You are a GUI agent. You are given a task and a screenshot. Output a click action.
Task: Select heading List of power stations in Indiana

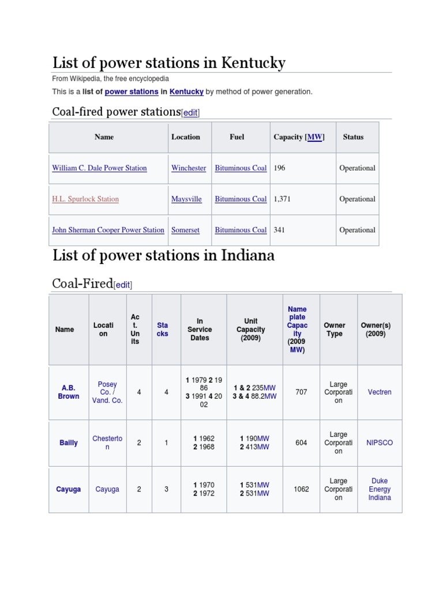[163, 255]
